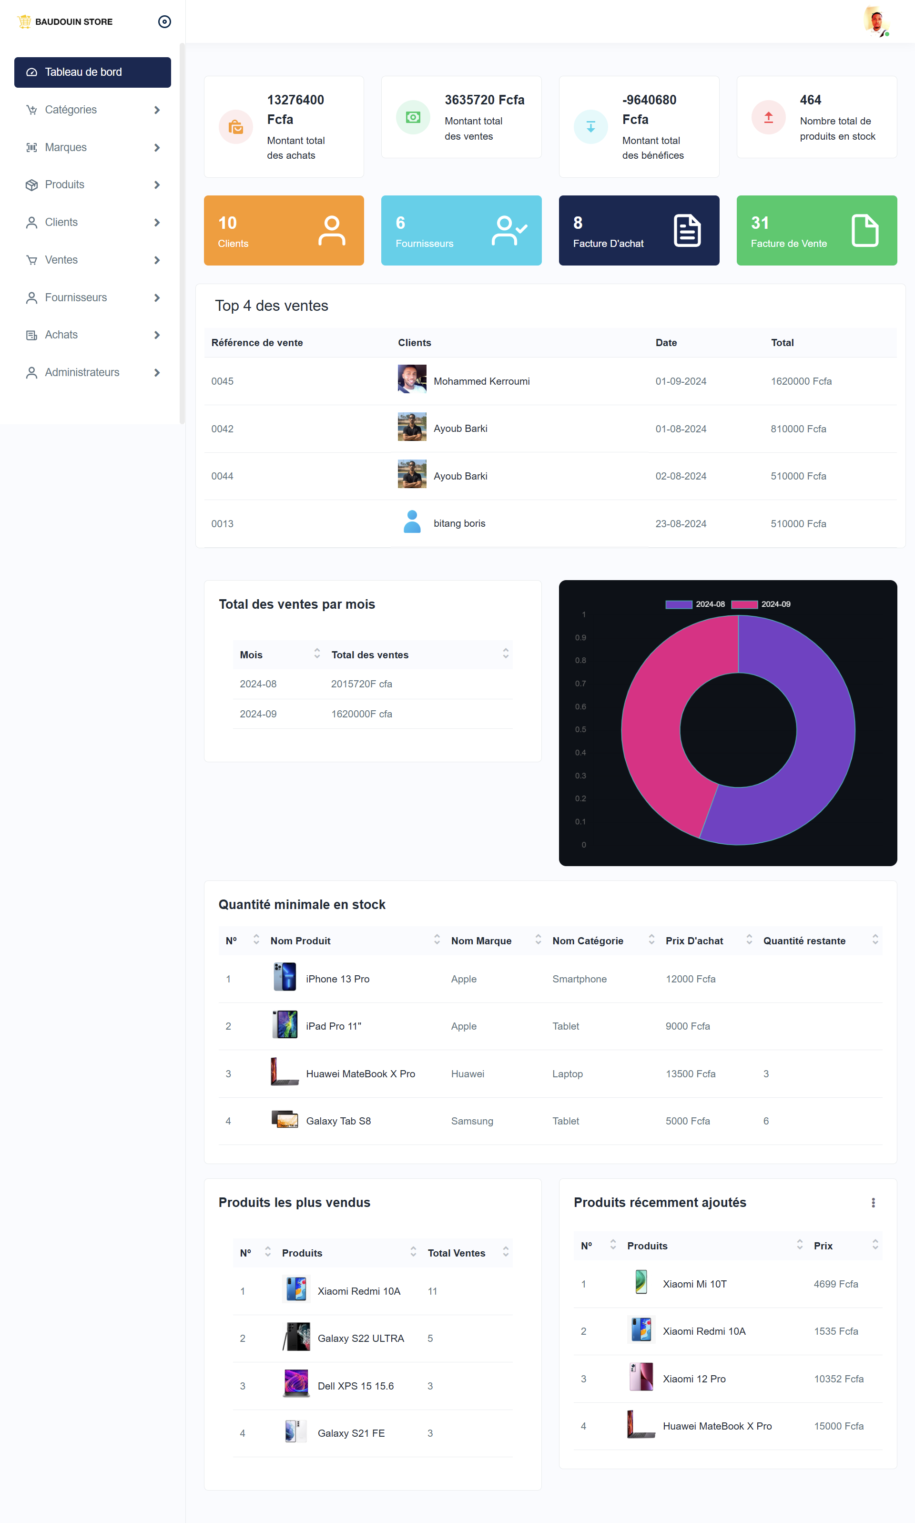Image resolution: width=915 pixels, height=1523 pixels.
Task: Click the Administrateurs person icon
Action: click(31, 372)
